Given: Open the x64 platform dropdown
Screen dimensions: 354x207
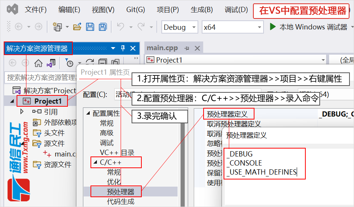Looking at the screenshot, I should point(233,27).
